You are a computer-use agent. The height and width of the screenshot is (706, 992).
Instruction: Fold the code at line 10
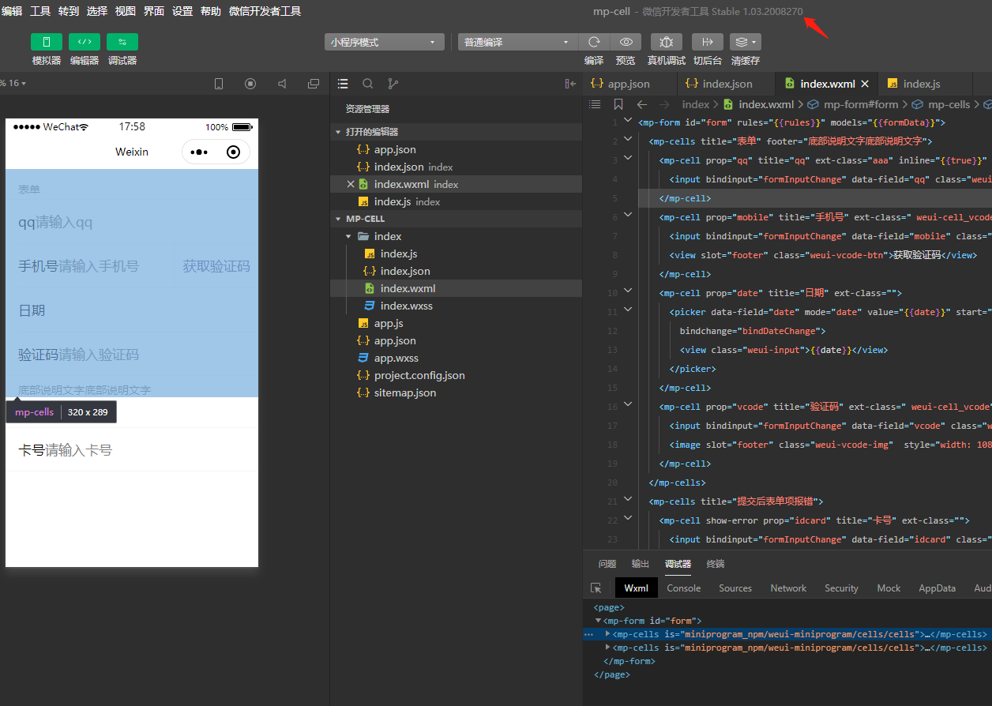pos(629,291)
